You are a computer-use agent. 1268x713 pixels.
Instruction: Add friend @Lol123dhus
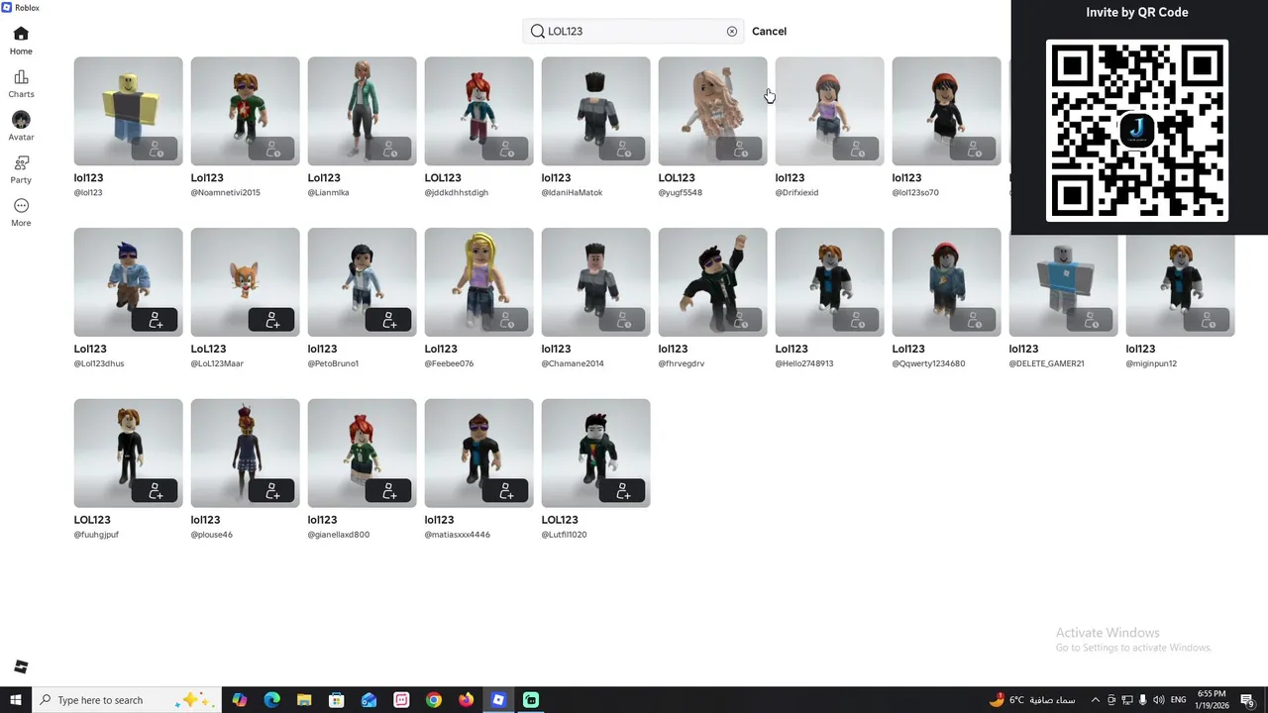pyautogui.click(x=156, y=320)
